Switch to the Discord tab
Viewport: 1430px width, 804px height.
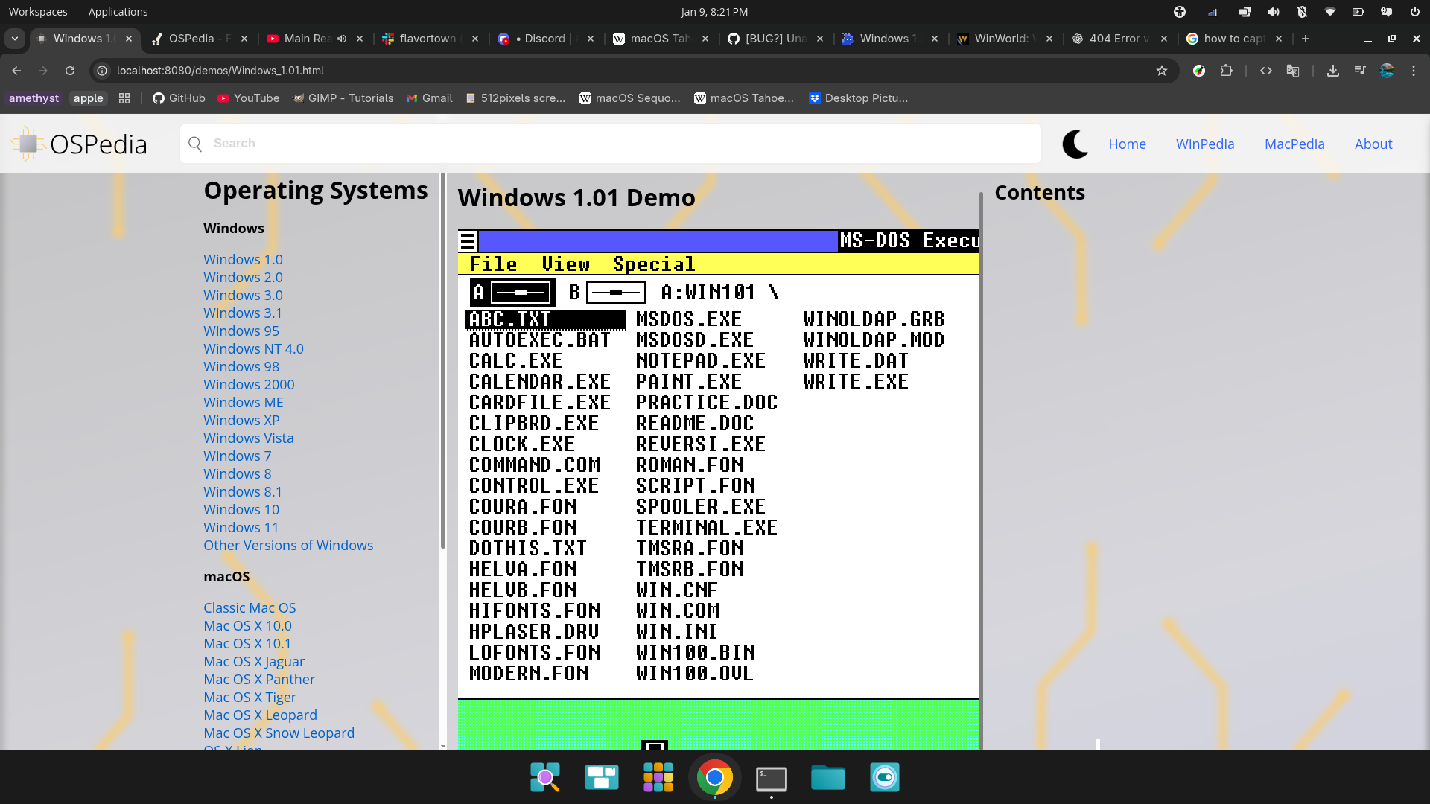[x=544, y=39]
